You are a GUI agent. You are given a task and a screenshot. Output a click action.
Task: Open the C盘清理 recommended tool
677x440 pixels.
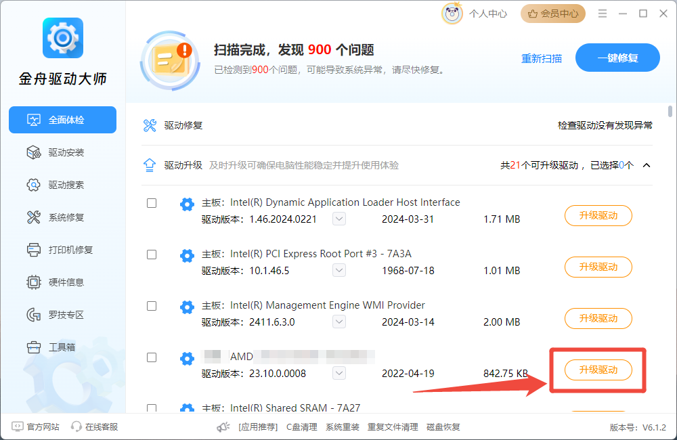302,427
